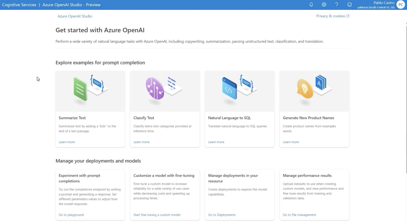Open the Privacy & cookies link
Screen dimensions: 407x223
(331, 16)
